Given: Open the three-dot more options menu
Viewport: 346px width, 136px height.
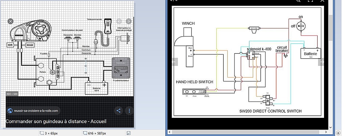Looking at the screenshot, I should (x=129, y=111).
